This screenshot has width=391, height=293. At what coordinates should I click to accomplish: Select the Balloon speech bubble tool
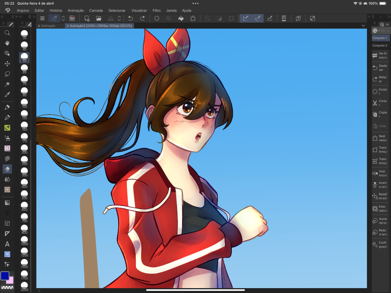[x=7, y=254]
